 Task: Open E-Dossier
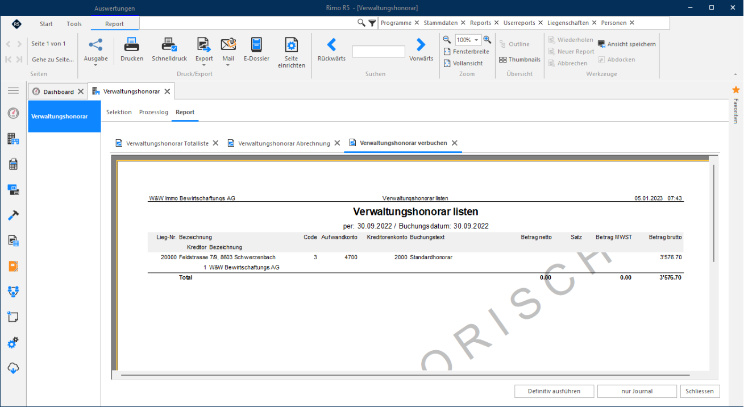256,45
